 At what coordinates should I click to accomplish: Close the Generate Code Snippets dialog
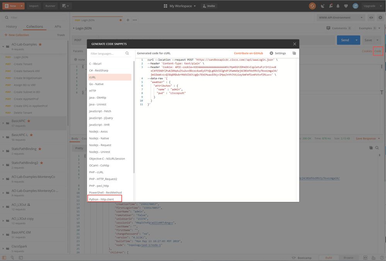(294, 44)
